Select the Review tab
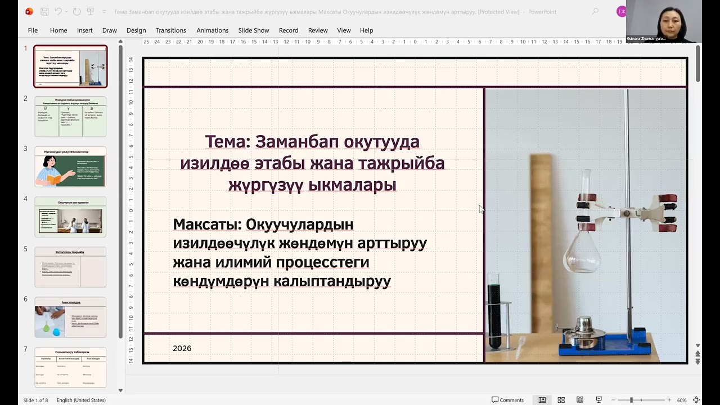Image resolution: width=720 pixels, height=405 pixels. click(318, 30)
